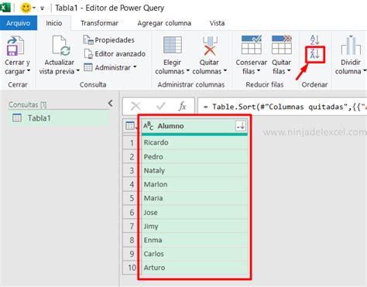The height and width of the screenshot is (287, 367).
Task: Open the table menu icon in grid corner
Action: point(131,126)
